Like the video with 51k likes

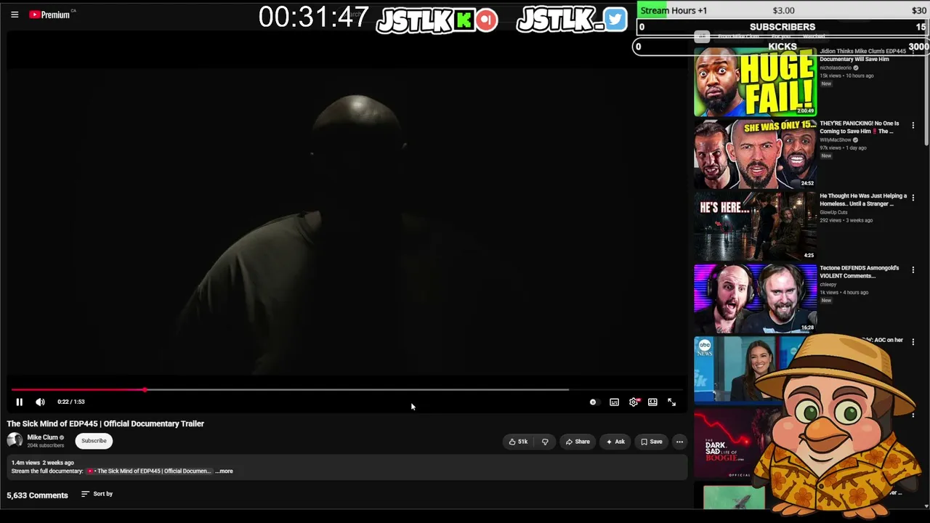point(518,442)
